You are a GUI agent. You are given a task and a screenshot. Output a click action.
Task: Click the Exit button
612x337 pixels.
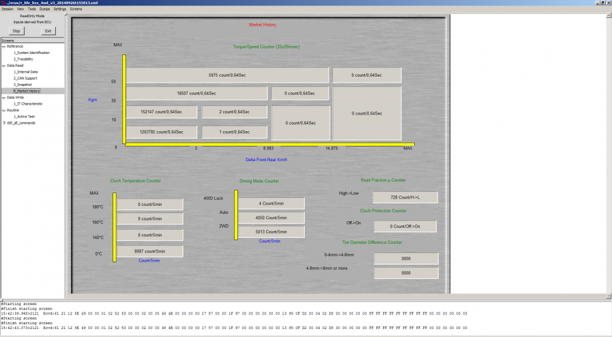click(48, 31)
